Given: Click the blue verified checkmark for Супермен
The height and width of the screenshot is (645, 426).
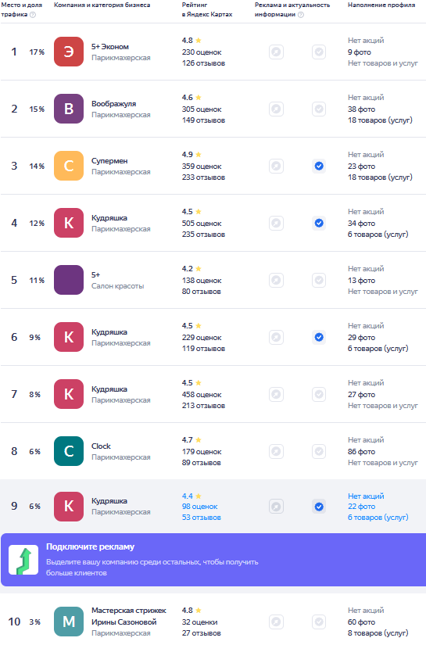Looking at the screenshot, I should [x=319, y=167].
